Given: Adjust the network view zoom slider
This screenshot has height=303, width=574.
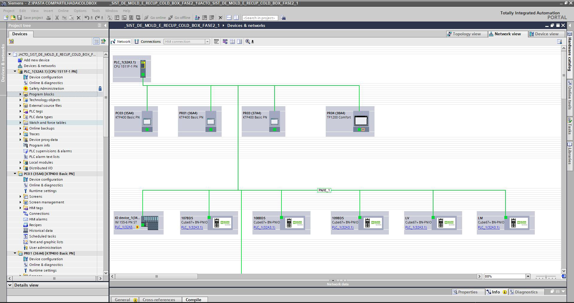Looking at the screenshot, I should [546, 277].
